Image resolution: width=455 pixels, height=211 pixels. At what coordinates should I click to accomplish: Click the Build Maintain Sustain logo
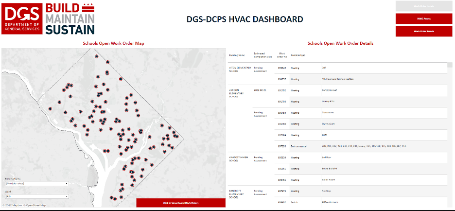click(x=70, y=19)
